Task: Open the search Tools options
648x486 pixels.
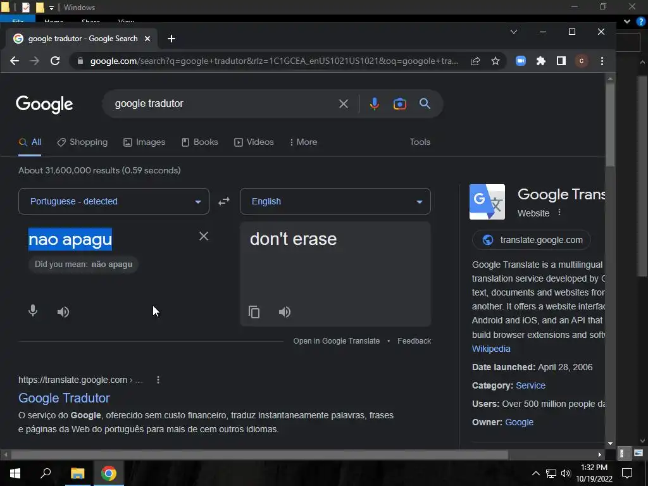Action: coord(420,142)
